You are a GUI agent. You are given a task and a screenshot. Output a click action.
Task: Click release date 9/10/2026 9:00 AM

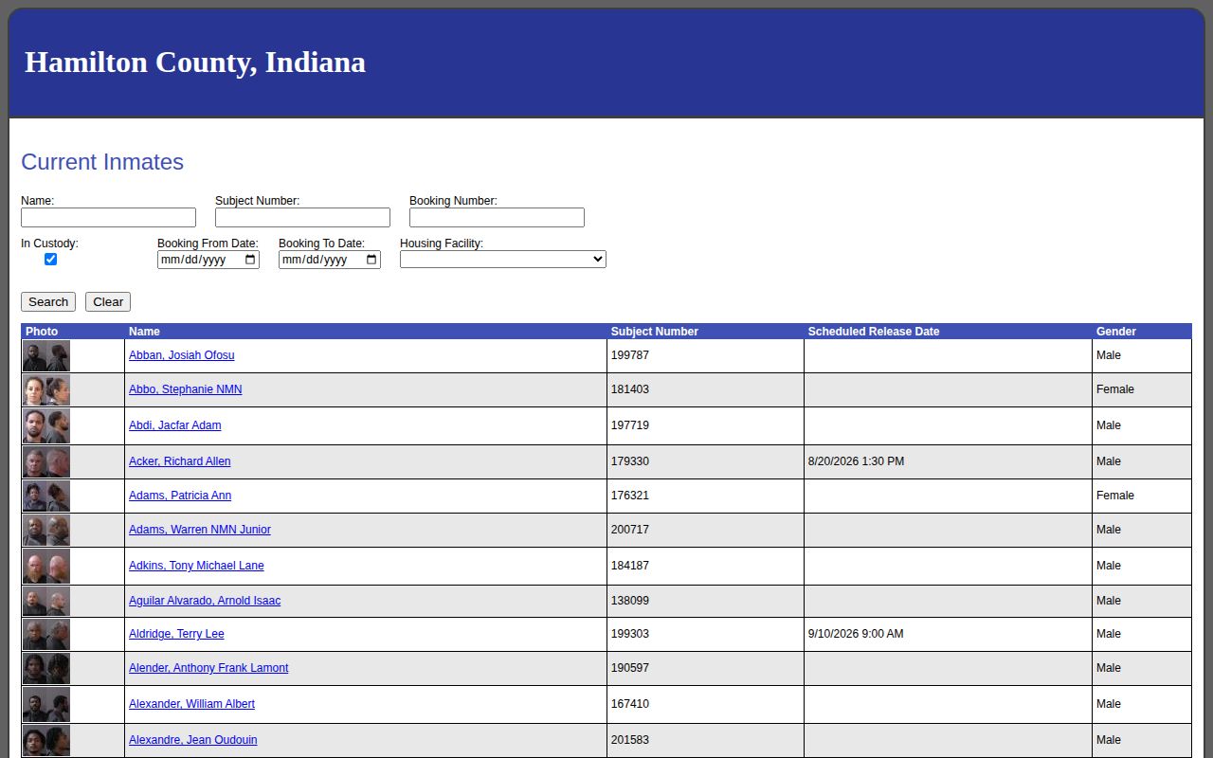856,634
